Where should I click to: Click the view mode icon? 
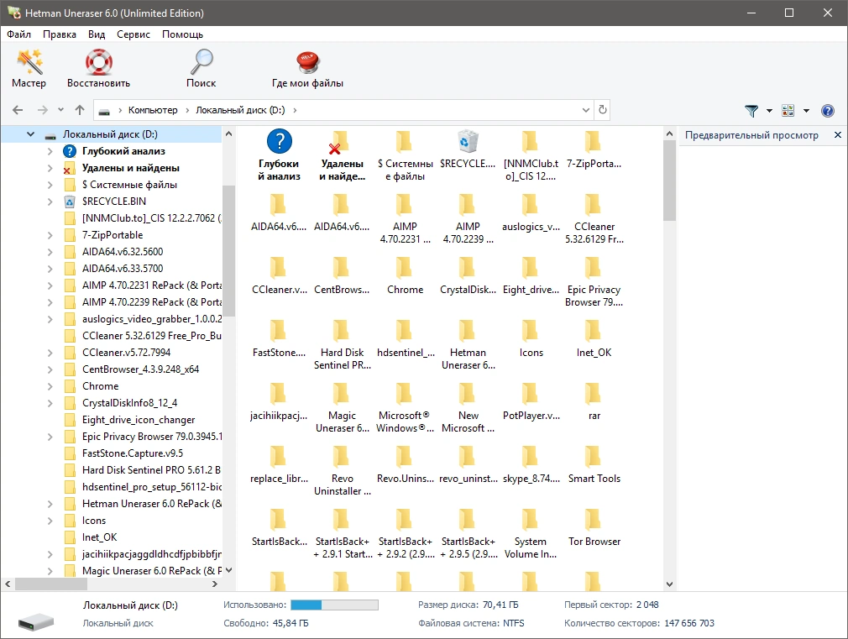(x=788, y=110)
